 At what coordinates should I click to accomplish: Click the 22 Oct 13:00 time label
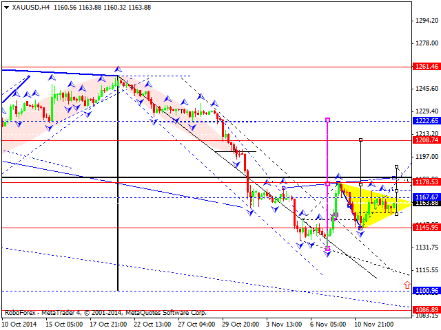pyautogui.click(x=152, y=324)
